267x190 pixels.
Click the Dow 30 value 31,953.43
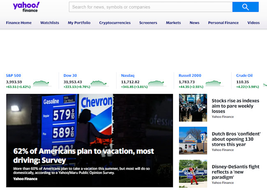click(73, 82)
